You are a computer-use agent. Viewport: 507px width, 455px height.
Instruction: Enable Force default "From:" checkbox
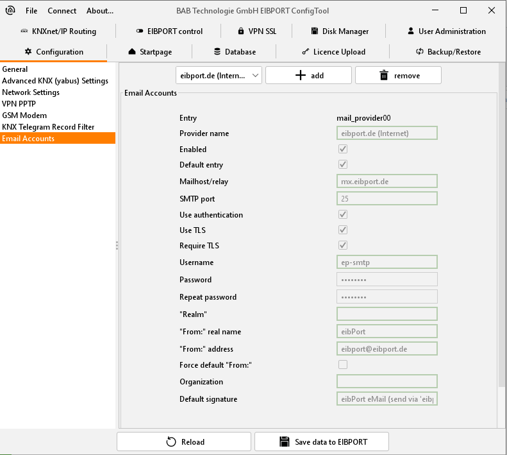(343, 365)
